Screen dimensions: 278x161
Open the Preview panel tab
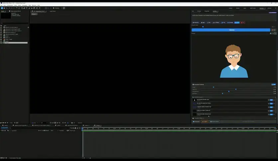click(x=199, y=11)
